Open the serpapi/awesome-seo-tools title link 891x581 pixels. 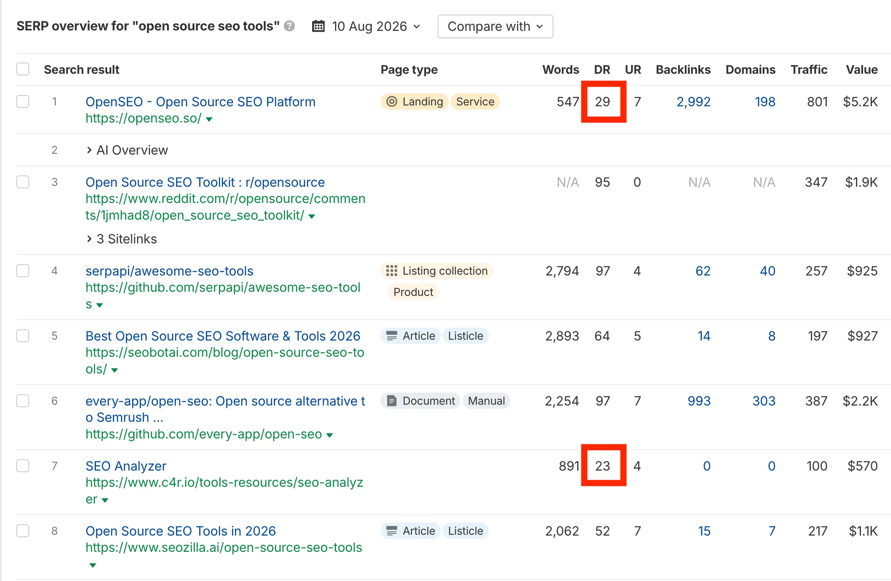coord(169,271)
